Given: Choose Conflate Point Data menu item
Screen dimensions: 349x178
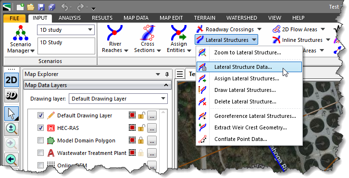Looking at the screenshot, I should point(249,139).
